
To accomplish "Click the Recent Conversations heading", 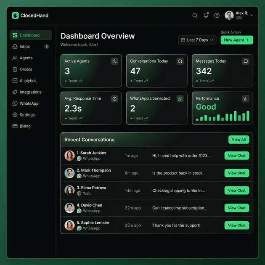I will tap(90, 140).
